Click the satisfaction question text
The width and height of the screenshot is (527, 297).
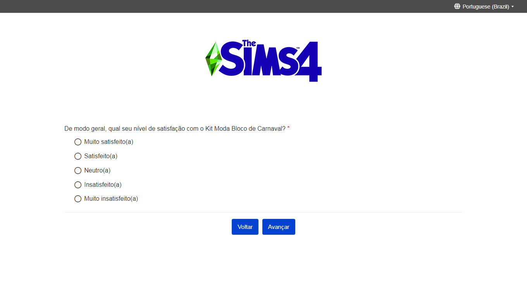175,128
